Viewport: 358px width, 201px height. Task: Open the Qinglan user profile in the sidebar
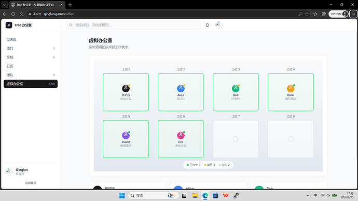[31, 171]
